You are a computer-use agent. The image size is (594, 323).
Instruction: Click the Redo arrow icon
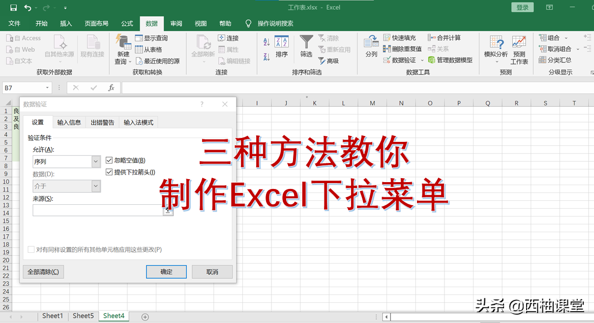[x=46, y=7]
